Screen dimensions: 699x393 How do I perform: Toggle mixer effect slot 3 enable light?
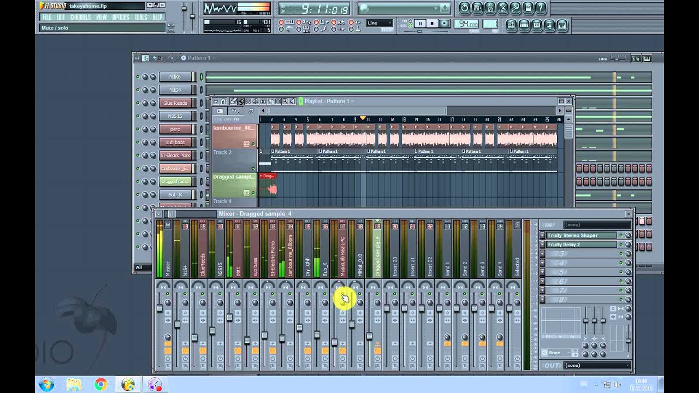[621, 254]
